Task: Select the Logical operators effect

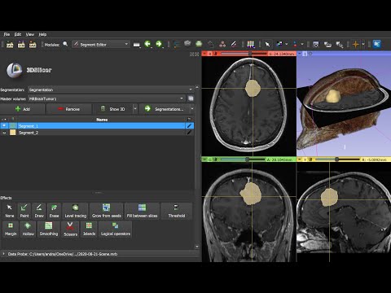Action: pos(116,229)
